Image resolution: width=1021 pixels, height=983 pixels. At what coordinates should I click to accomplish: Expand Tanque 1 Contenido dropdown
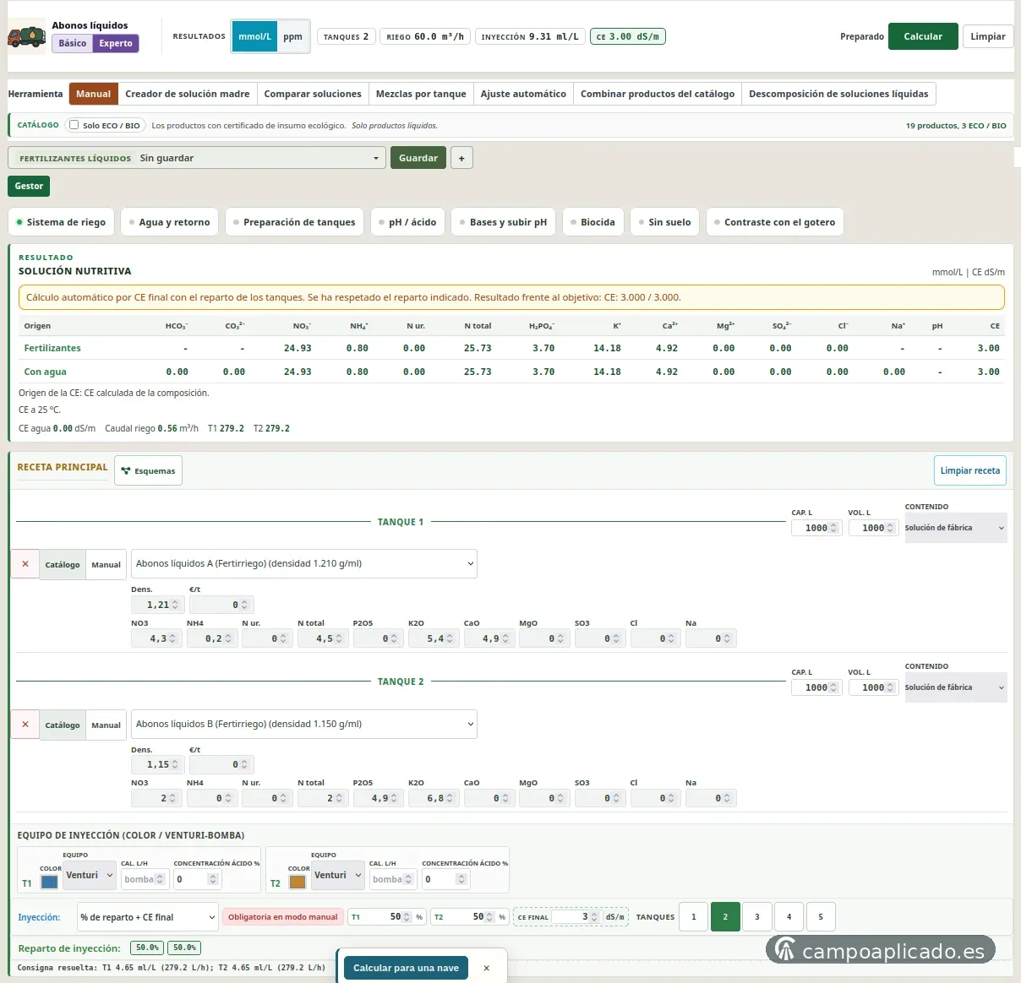955,528
